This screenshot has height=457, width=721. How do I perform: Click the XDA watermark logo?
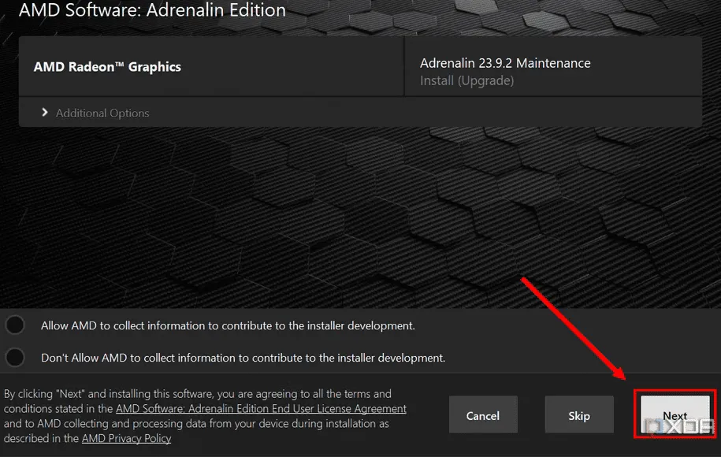(680, 427)
